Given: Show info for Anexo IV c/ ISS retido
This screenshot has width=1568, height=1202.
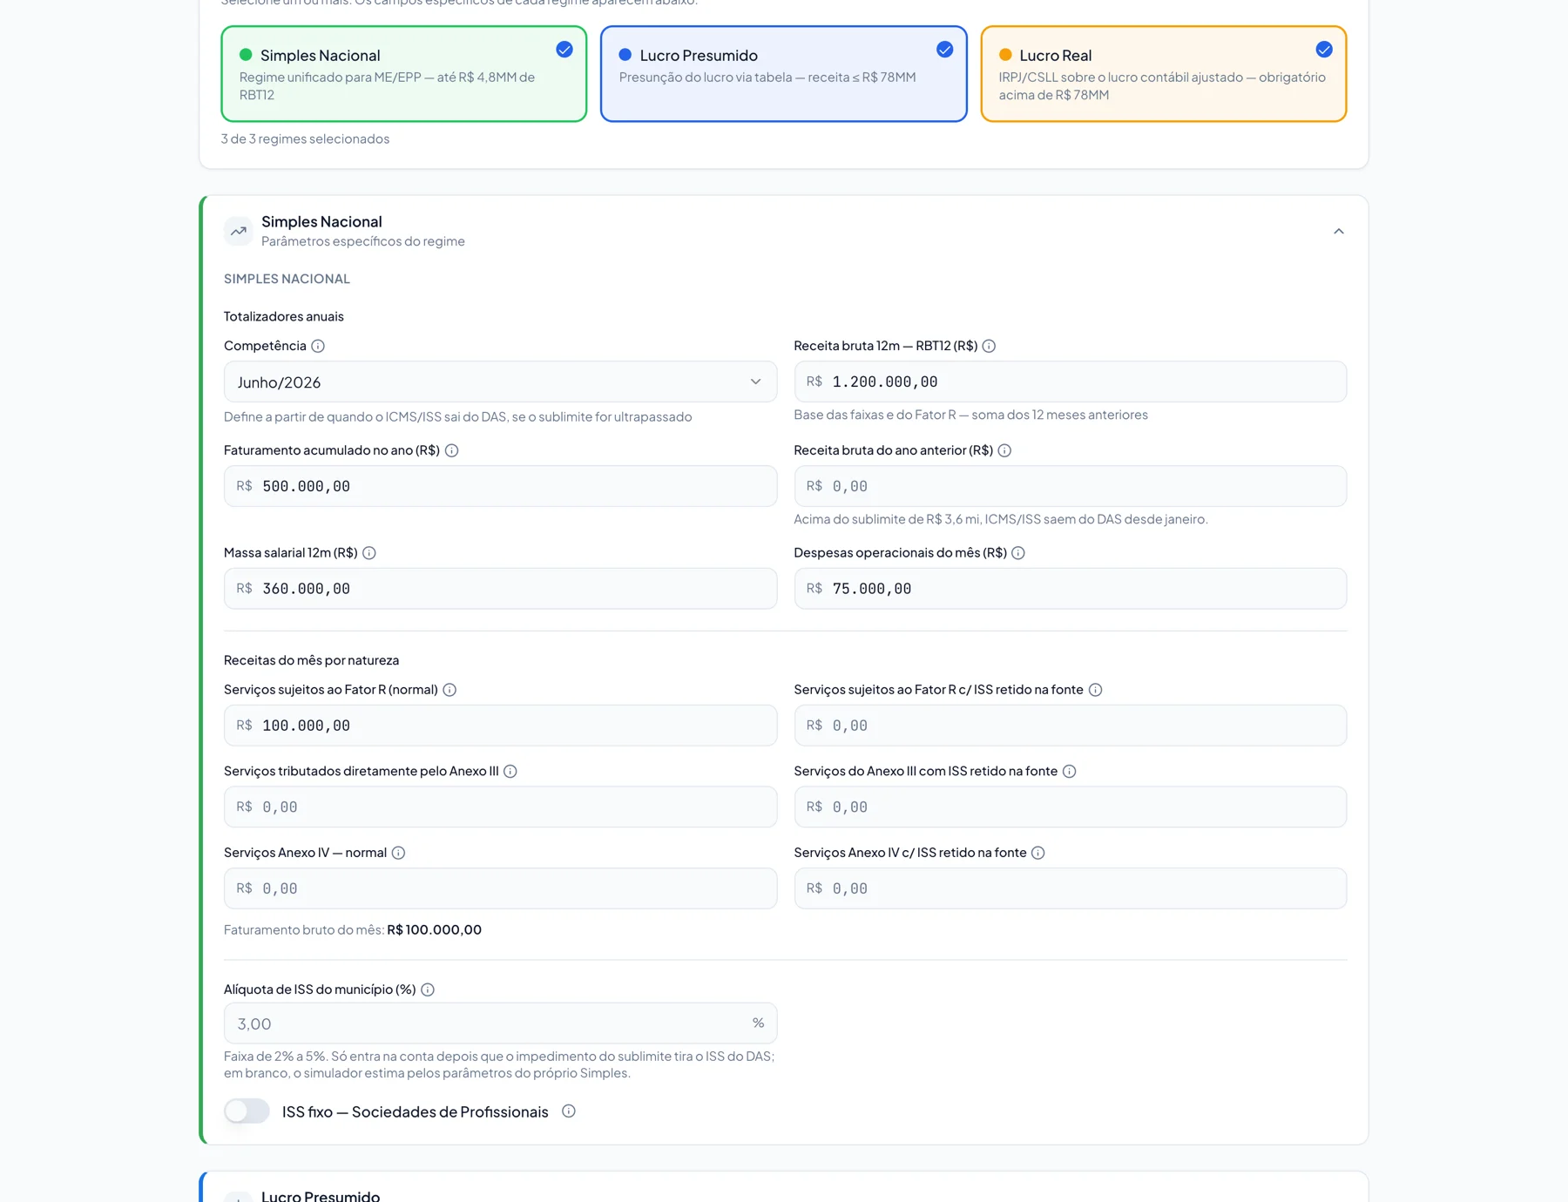Looking at the screenshot, I should pyautogui.click(x=1037, y=853).
